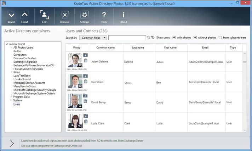Select ManyUsersInGroup container

[x=25, y=86]
